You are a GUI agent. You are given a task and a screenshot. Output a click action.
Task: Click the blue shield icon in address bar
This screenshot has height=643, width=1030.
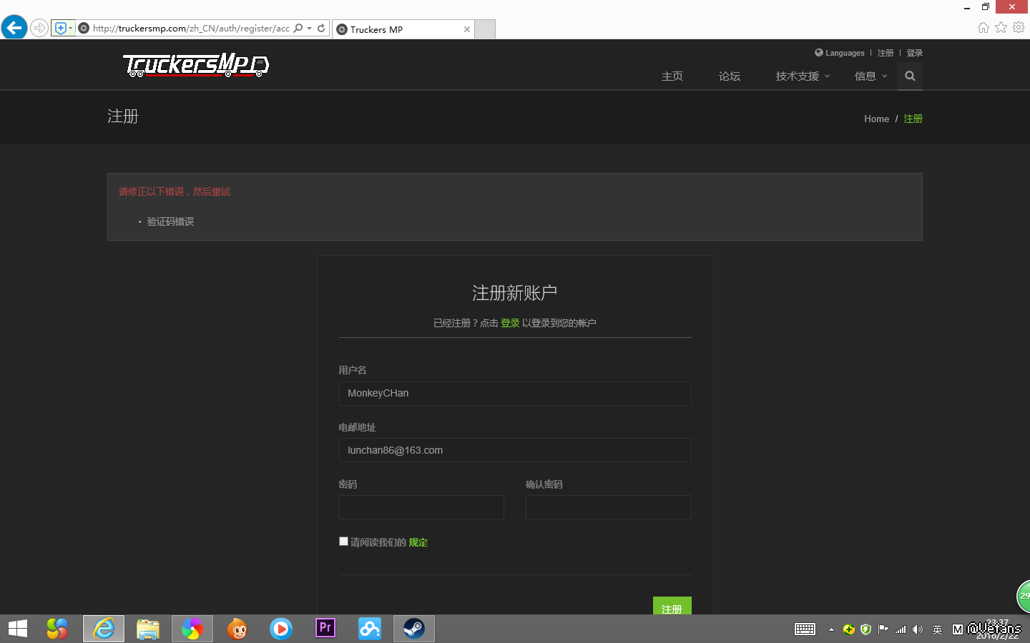coord(61,29)
